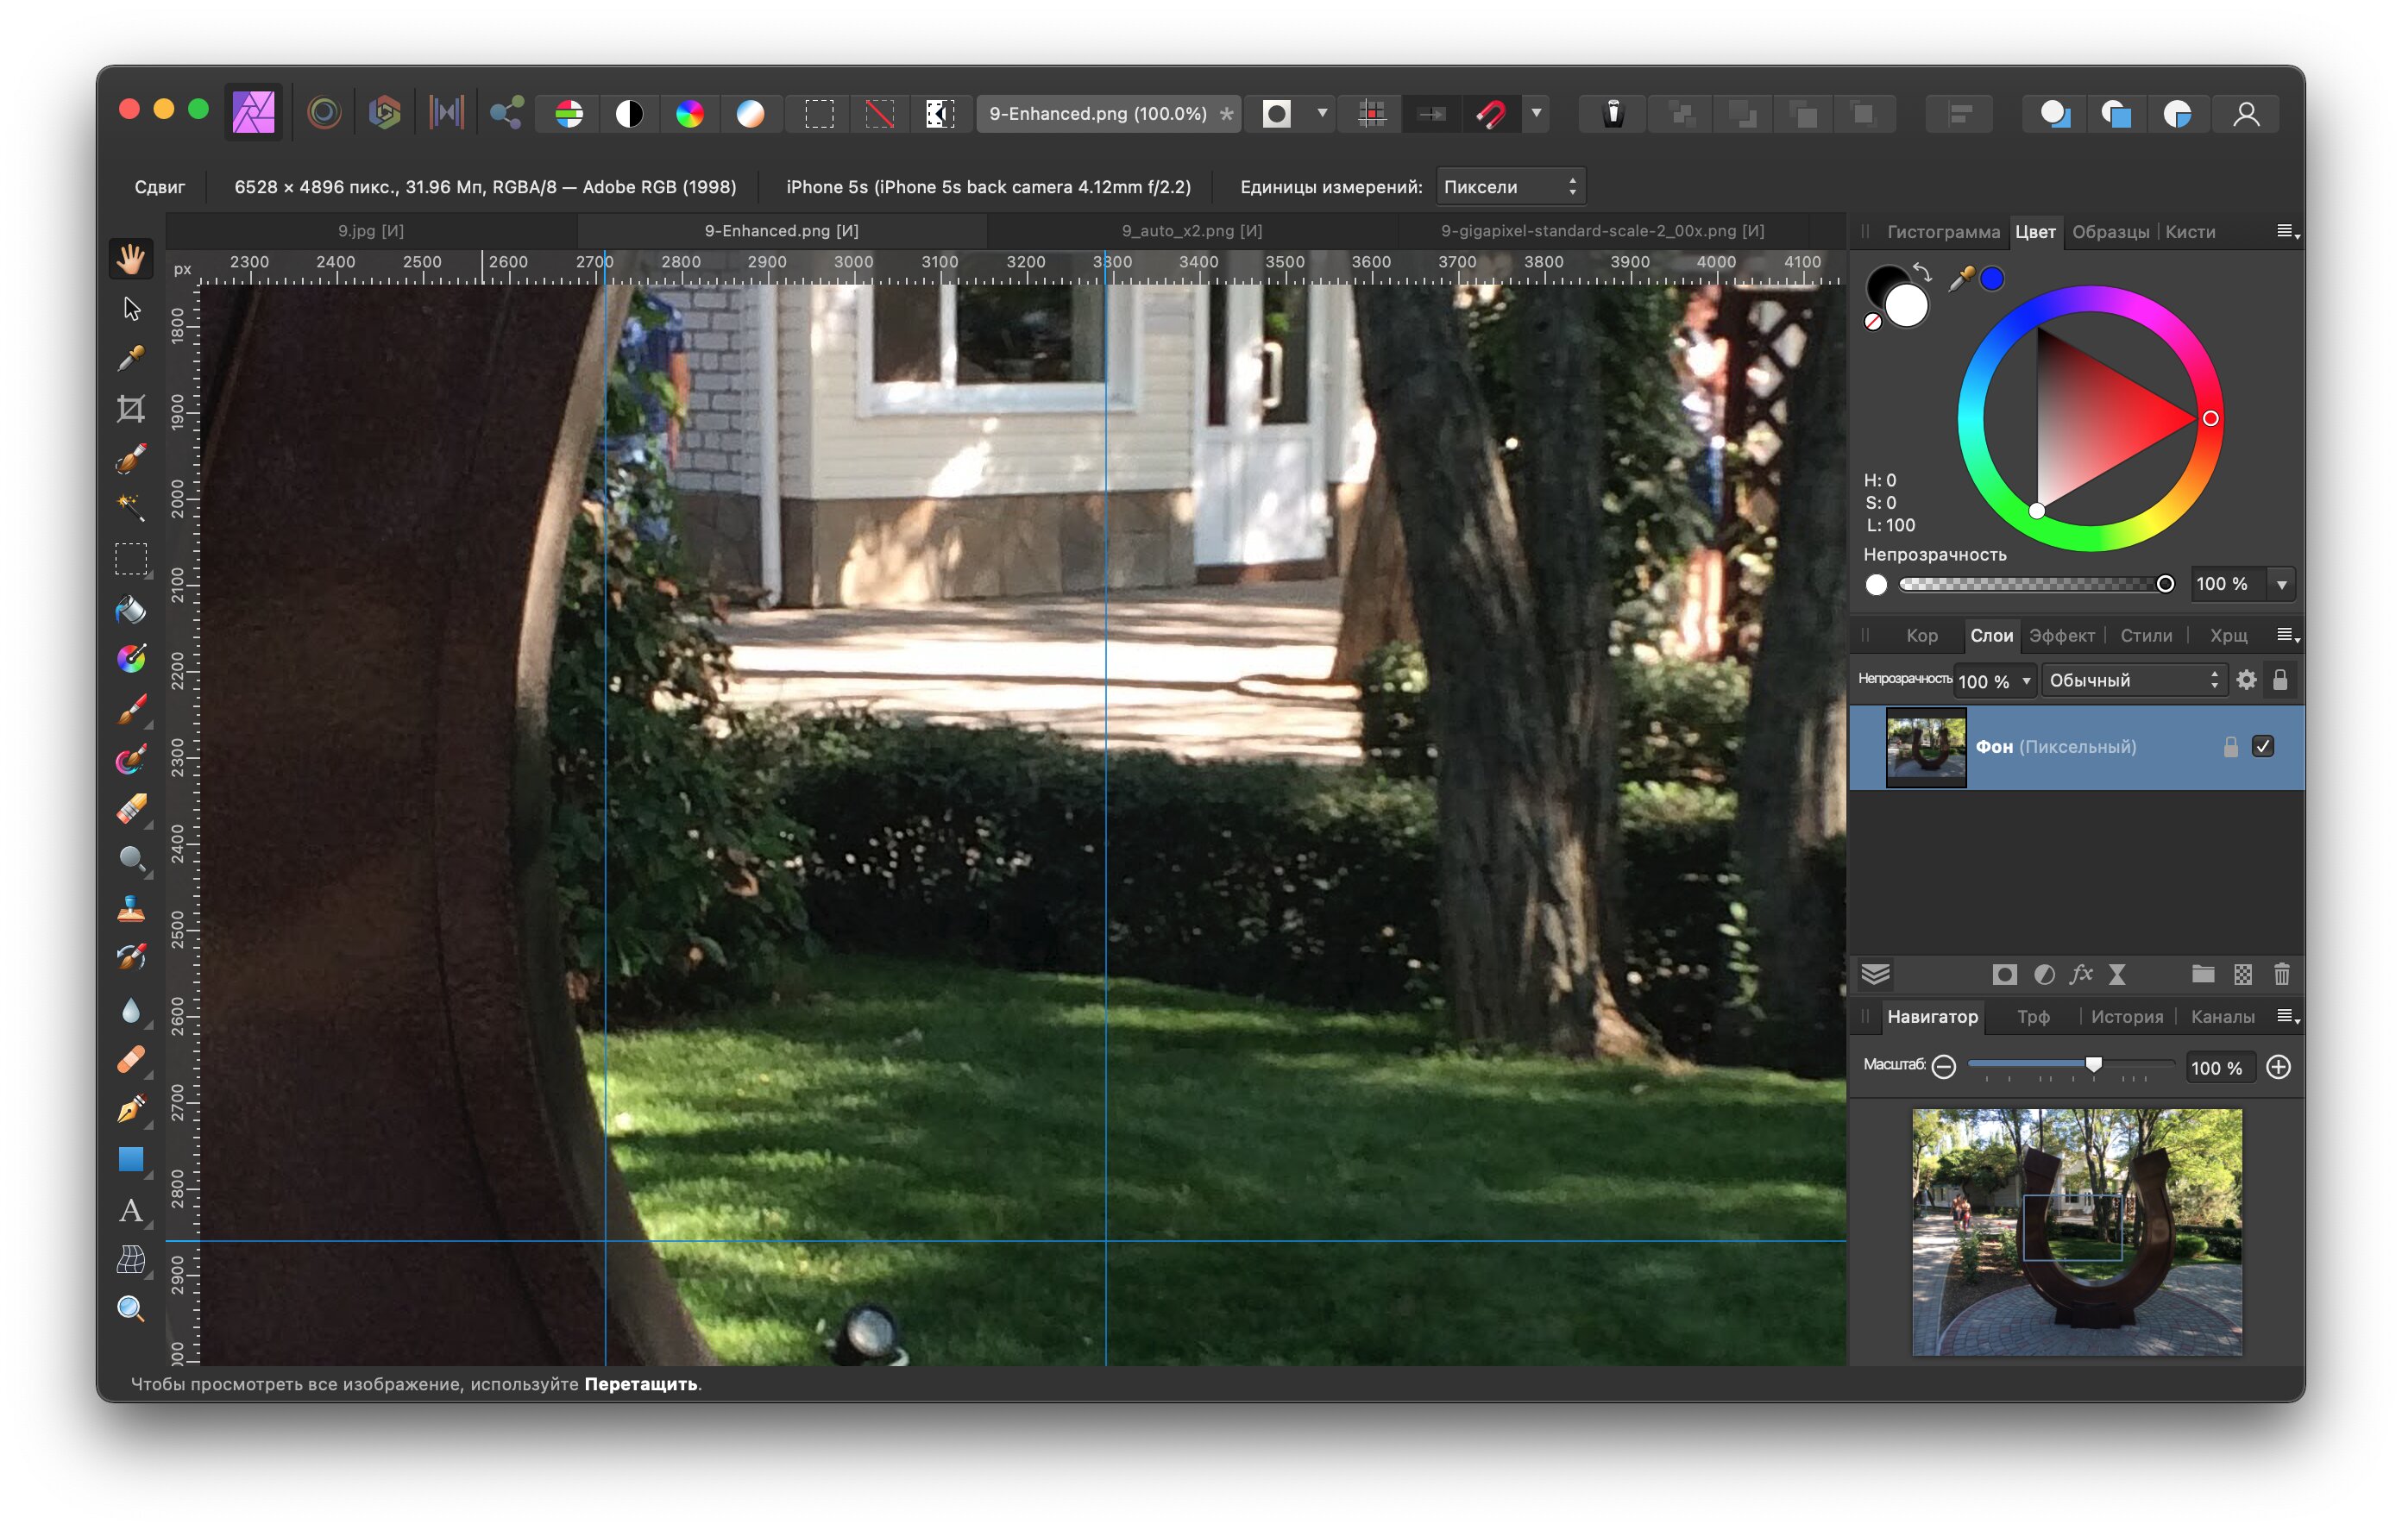2402x1530 pixels.
Task: Open the Кисти panel tab
Action: (x=2190, y=231)
